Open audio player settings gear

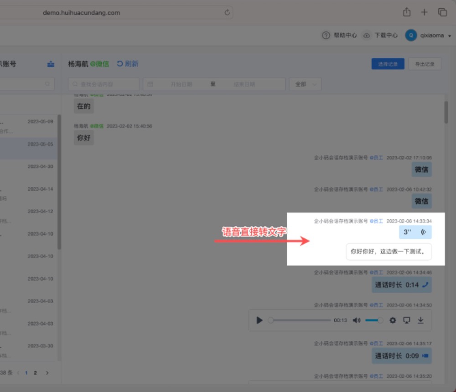(x=393, y=320)
